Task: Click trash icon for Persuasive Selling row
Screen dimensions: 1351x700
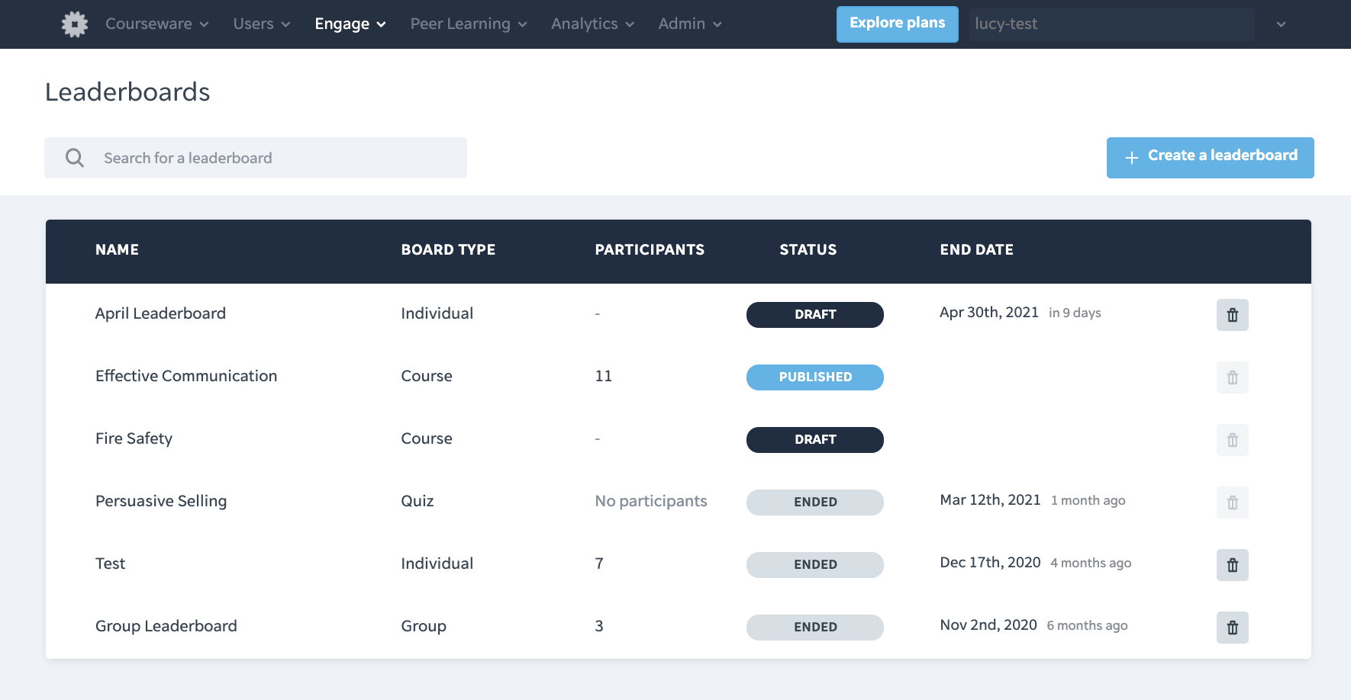Action: click(1232, 503)
